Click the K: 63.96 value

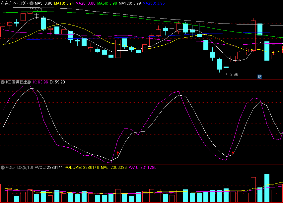pos(40,82)
